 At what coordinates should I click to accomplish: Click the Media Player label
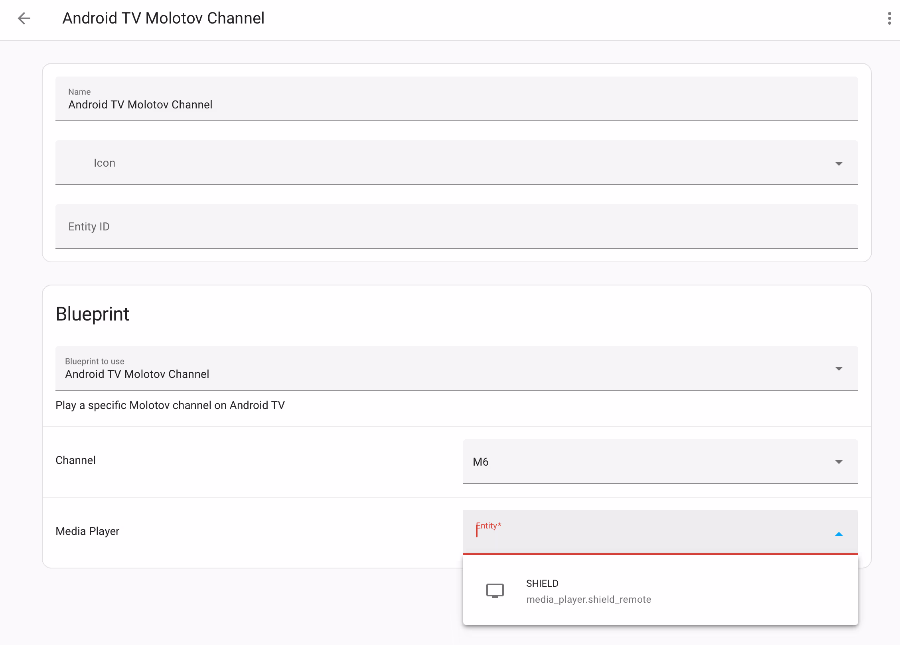click(87, 531)
